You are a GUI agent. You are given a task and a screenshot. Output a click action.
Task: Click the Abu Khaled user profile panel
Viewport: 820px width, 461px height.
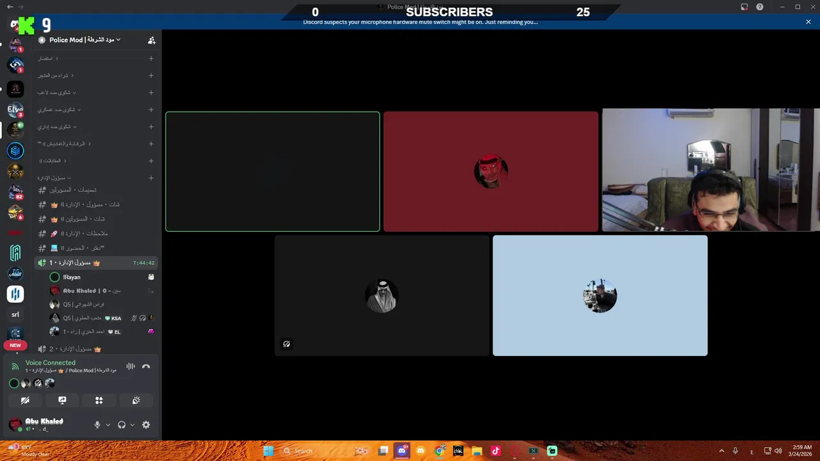coord(45,425)
